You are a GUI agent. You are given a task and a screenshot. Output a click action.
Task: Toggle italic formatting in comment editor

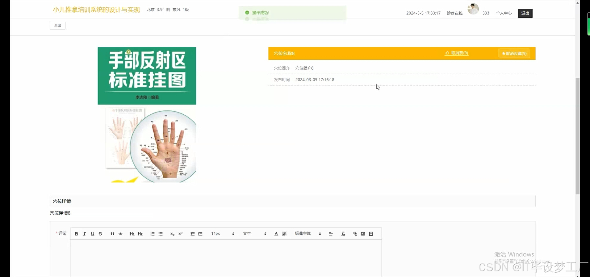click(85, 234)
